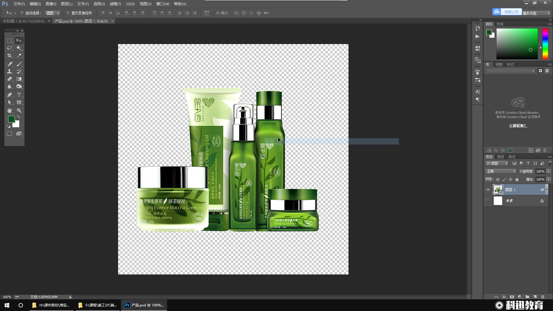The height and width of the screenshot is (311, 553).
Task: Open the Color panel flyout menu
Action: (x=549, y=24)
